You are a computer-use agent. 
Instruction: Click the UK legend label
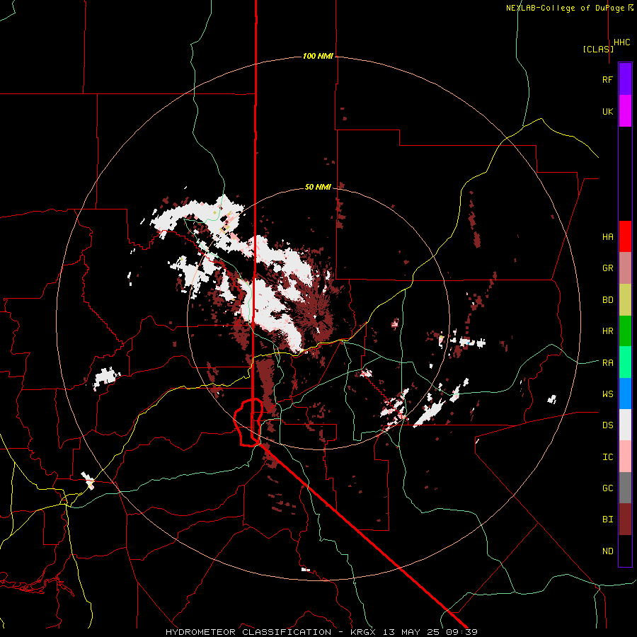tap(607, 111)
